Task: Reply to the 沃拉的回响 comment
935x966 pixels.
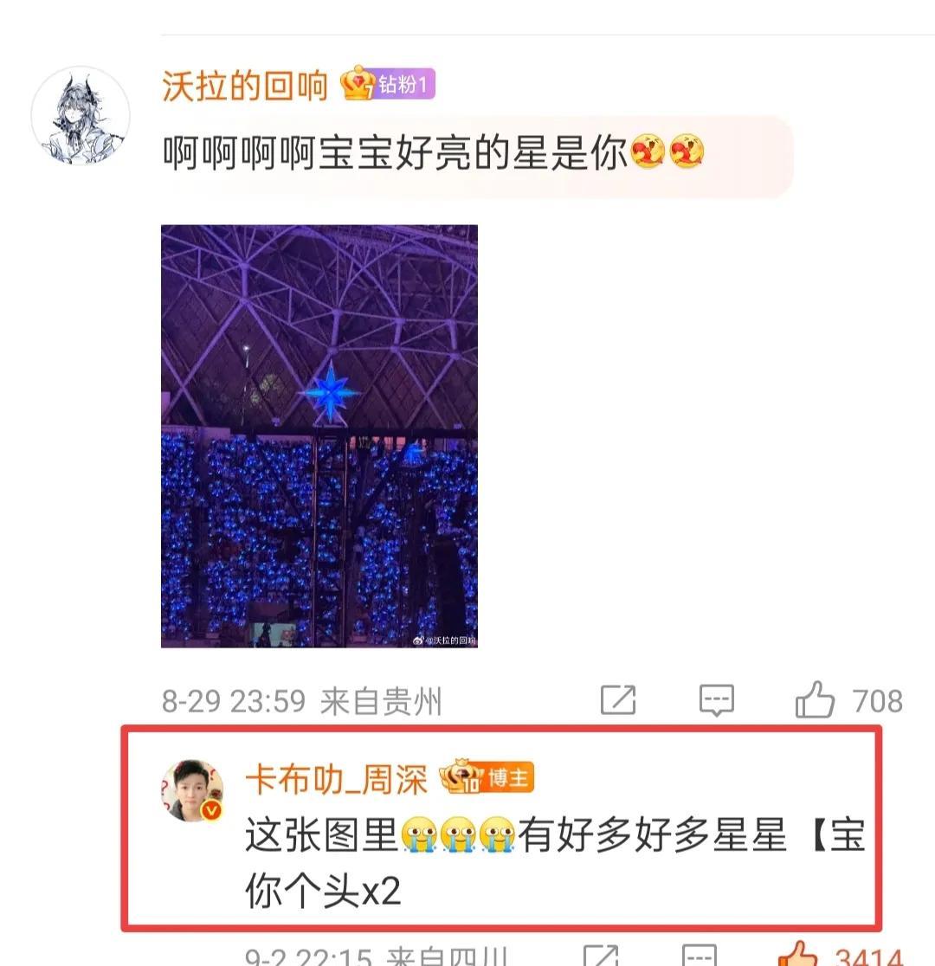Action: tap(716, 700)
